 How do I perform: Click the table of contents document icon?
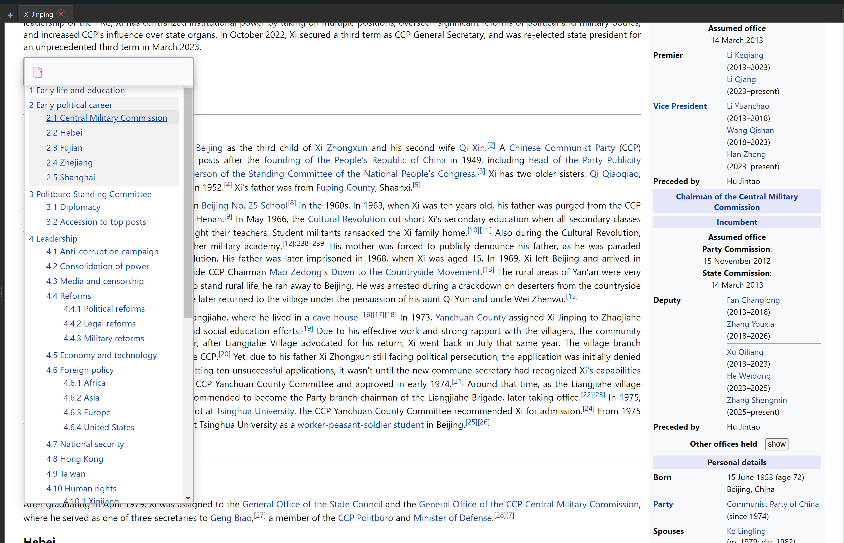pos(38,72)
